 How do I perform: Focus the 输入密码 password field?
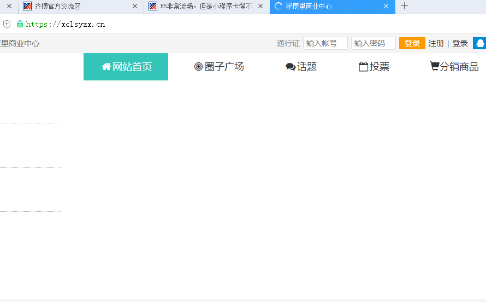point(373,43)
